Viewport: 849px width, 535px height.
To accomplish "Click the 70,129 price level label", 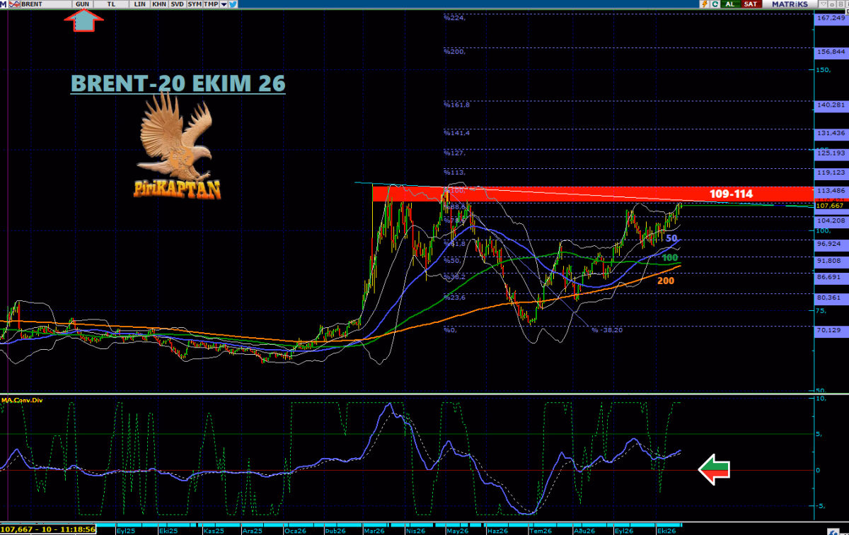I will [830, 330].
